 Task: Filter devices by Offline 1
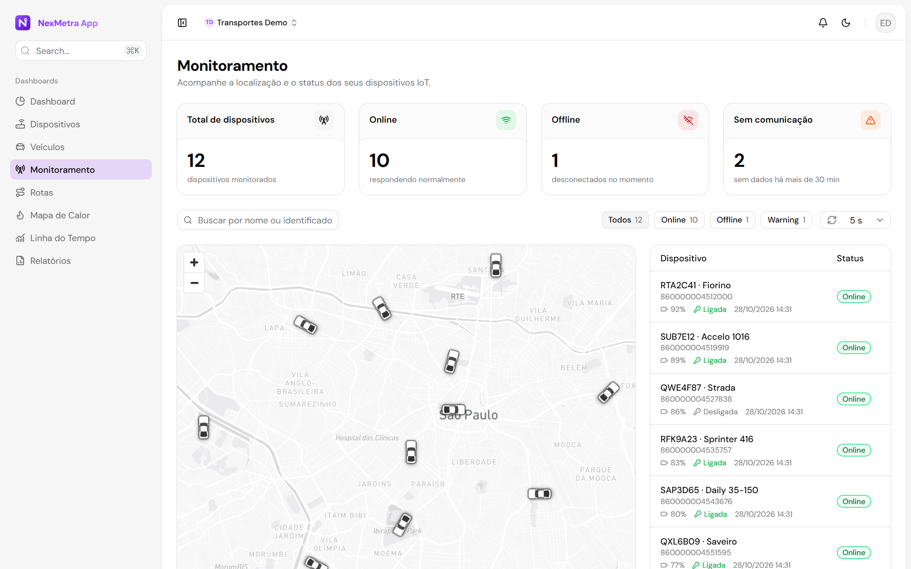tap(733, 220)
